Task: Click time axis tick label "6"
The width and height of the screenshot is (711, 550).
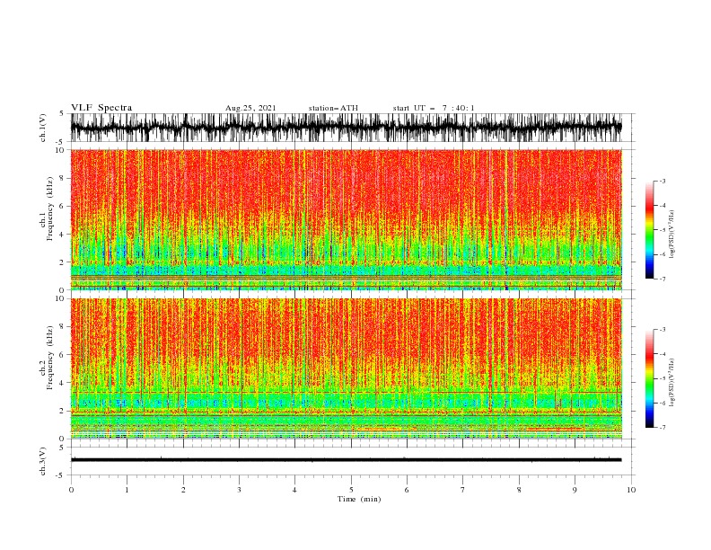Action: (407, 490)
